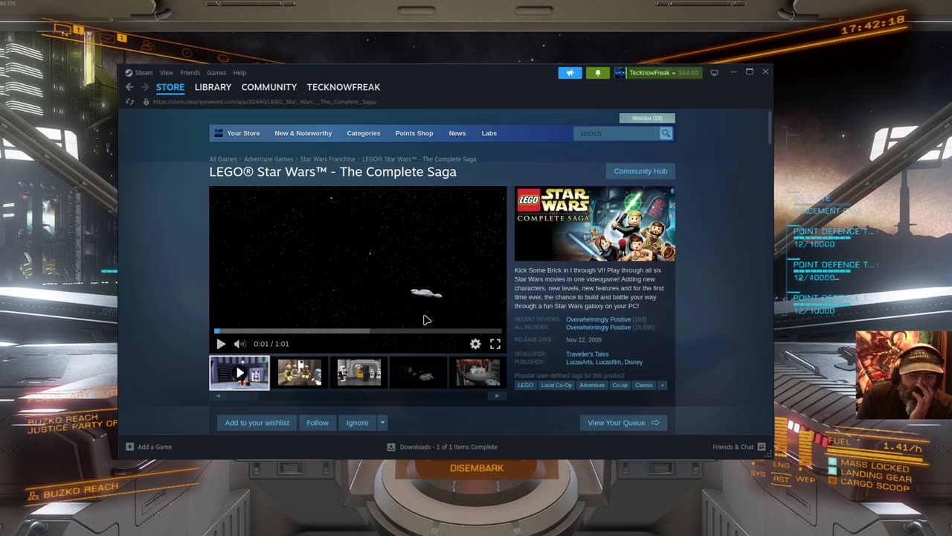
Task: Open the Steam menu
Action: pos(144,73)
